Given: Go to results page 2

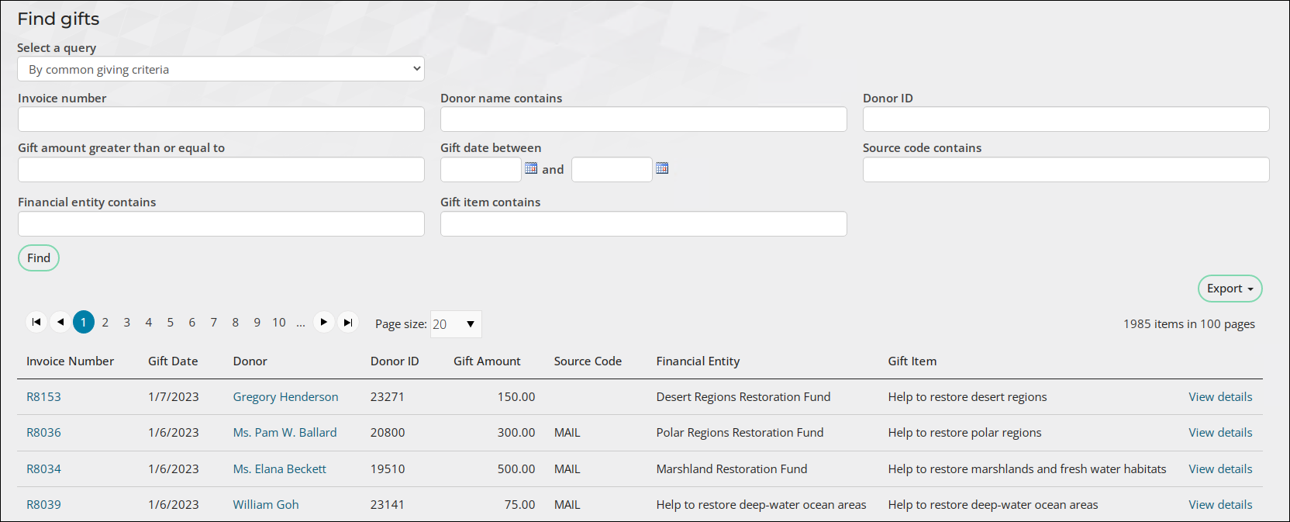Looking at the screenshot, I should (105, 322).
